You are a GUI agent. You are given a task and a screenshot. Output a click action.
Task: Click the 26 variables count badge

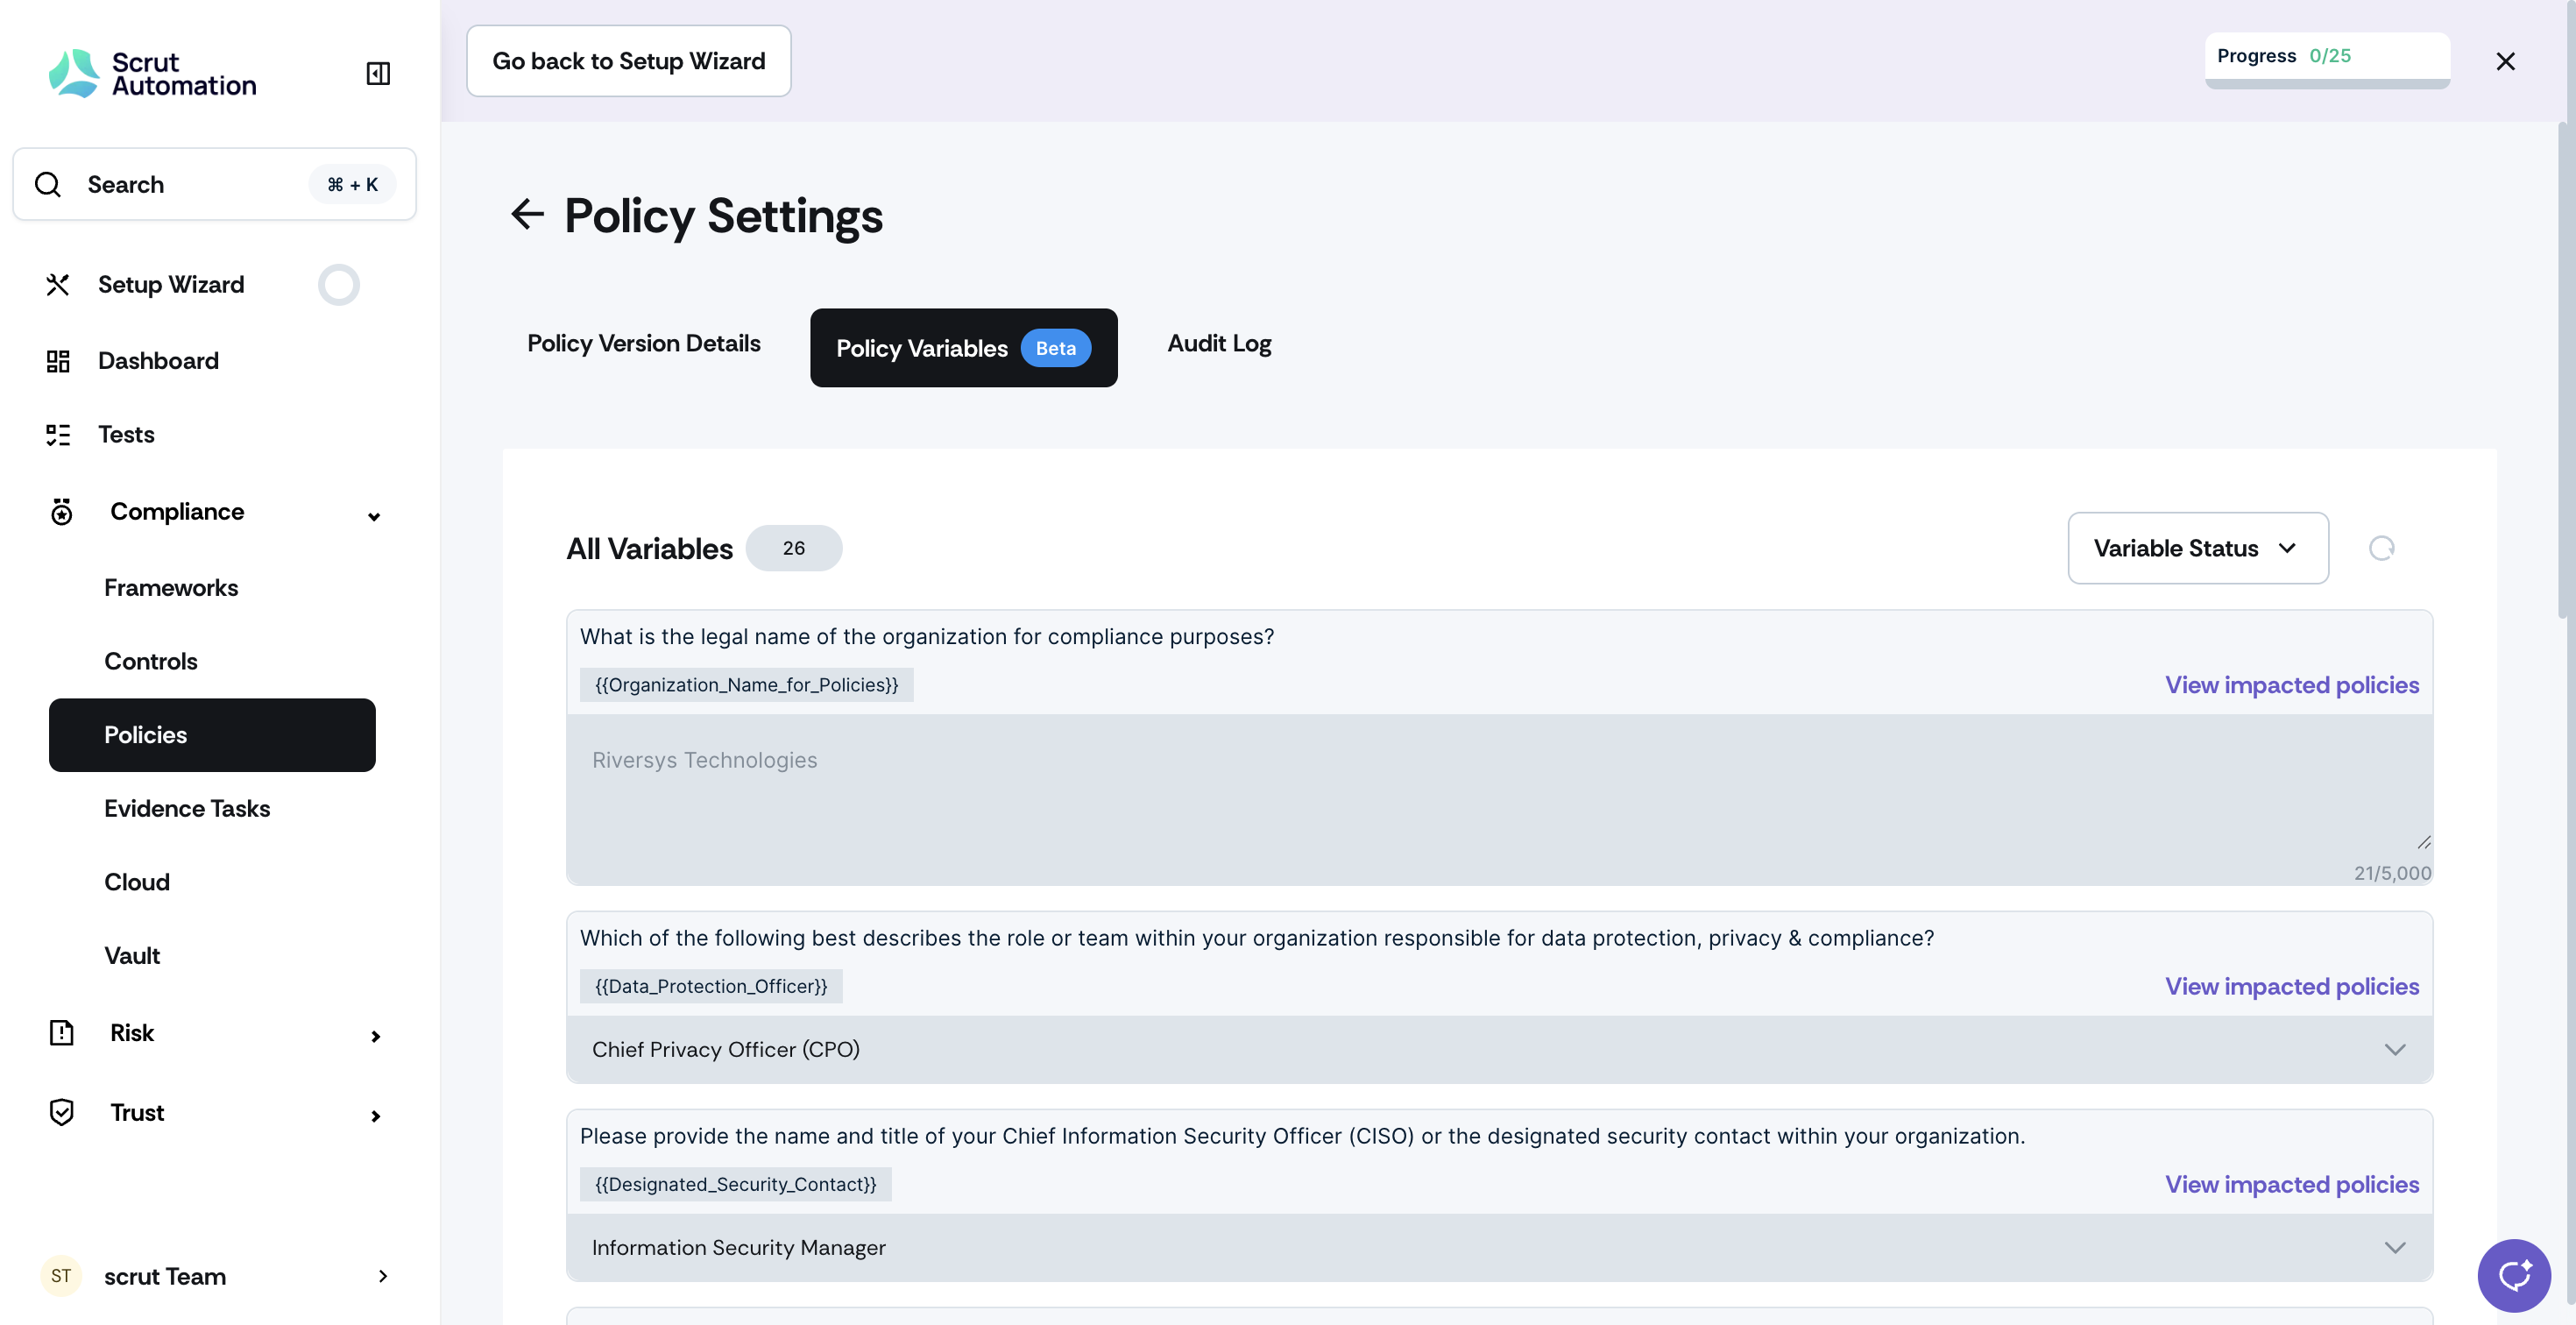click(x=794, y=548)
